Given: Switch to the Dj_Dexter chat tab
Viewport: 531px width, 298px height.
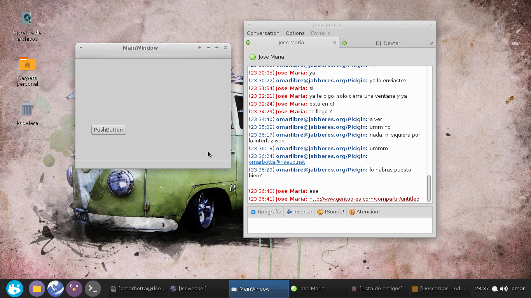Looking at the screenshot, I should [x=388, y=43].
